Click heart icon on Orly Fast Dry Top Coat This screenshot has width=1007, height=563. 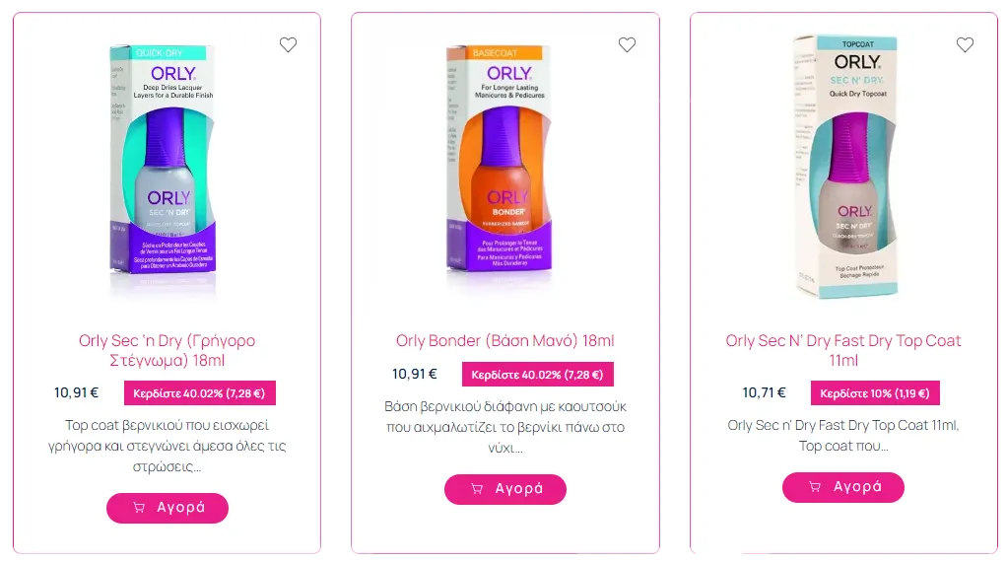(965, 45)
